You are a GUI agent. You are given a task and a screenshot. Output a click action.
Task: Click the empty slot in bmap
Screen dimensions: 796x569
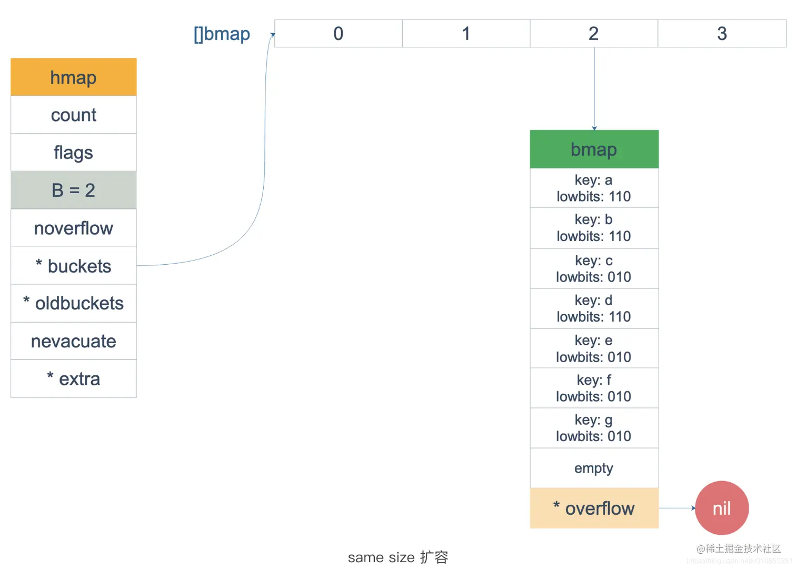tap(594, 468)
